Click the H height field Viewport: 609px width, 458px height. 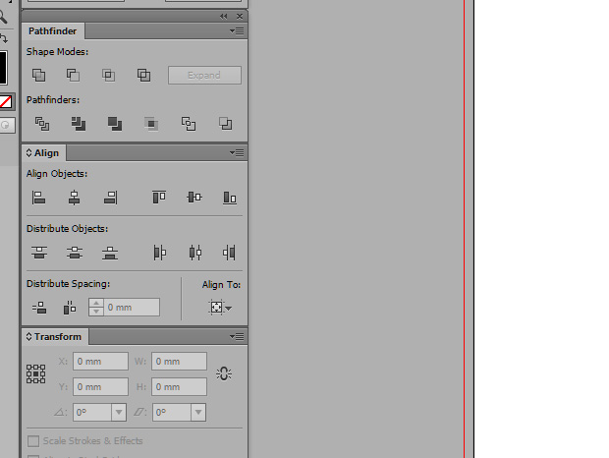click(179, 387)
